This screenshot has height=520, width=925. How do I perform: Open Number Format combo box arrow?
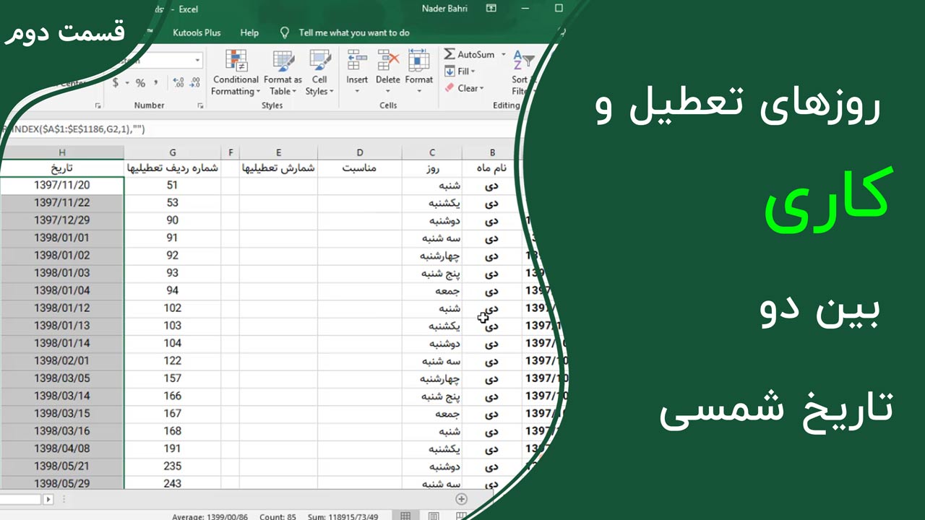(197, 61)
